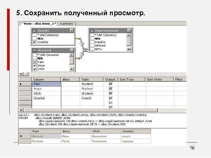The height and width of the screenshot is (158, 211).
Task: Click the SELECT line in SQL pane
Action: click(82, 115)
